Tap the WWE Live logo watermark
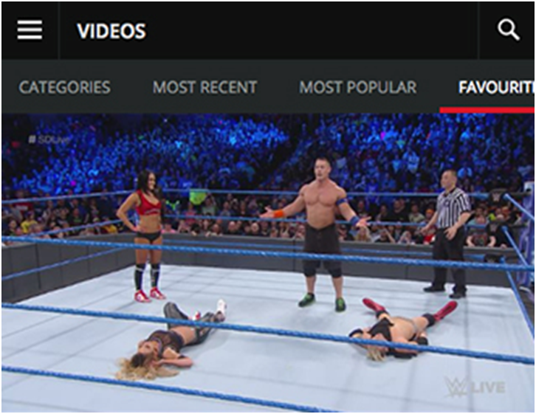536x414 pixels. [474, 387]
